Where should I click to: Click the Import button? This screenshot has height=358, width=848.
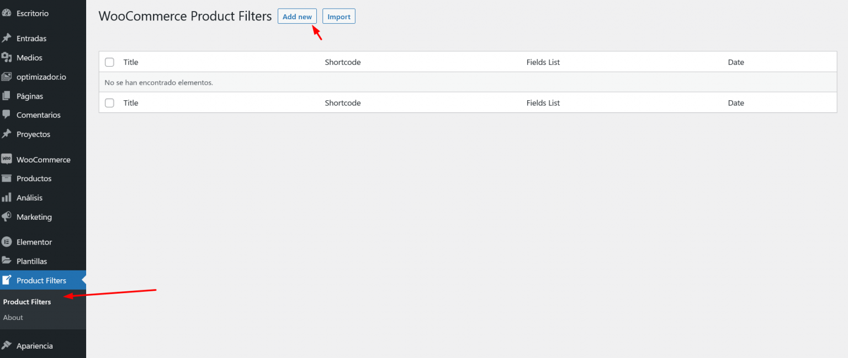click(x=339, y=17)
